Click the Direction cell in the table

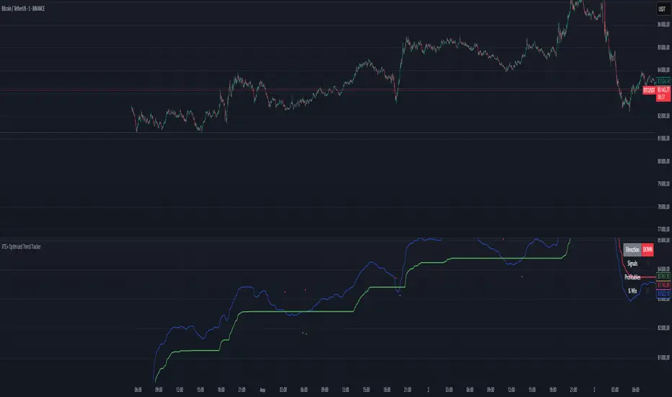(632, 248)
